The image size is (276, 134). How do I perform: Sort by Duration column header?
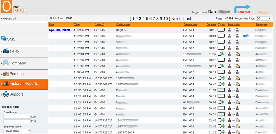[x=211, y=24]
